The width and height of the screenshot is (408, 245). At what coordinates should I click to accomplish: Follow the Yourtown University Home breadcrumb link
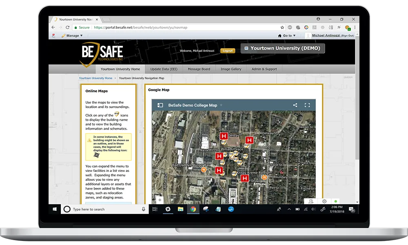coord(95,78)
